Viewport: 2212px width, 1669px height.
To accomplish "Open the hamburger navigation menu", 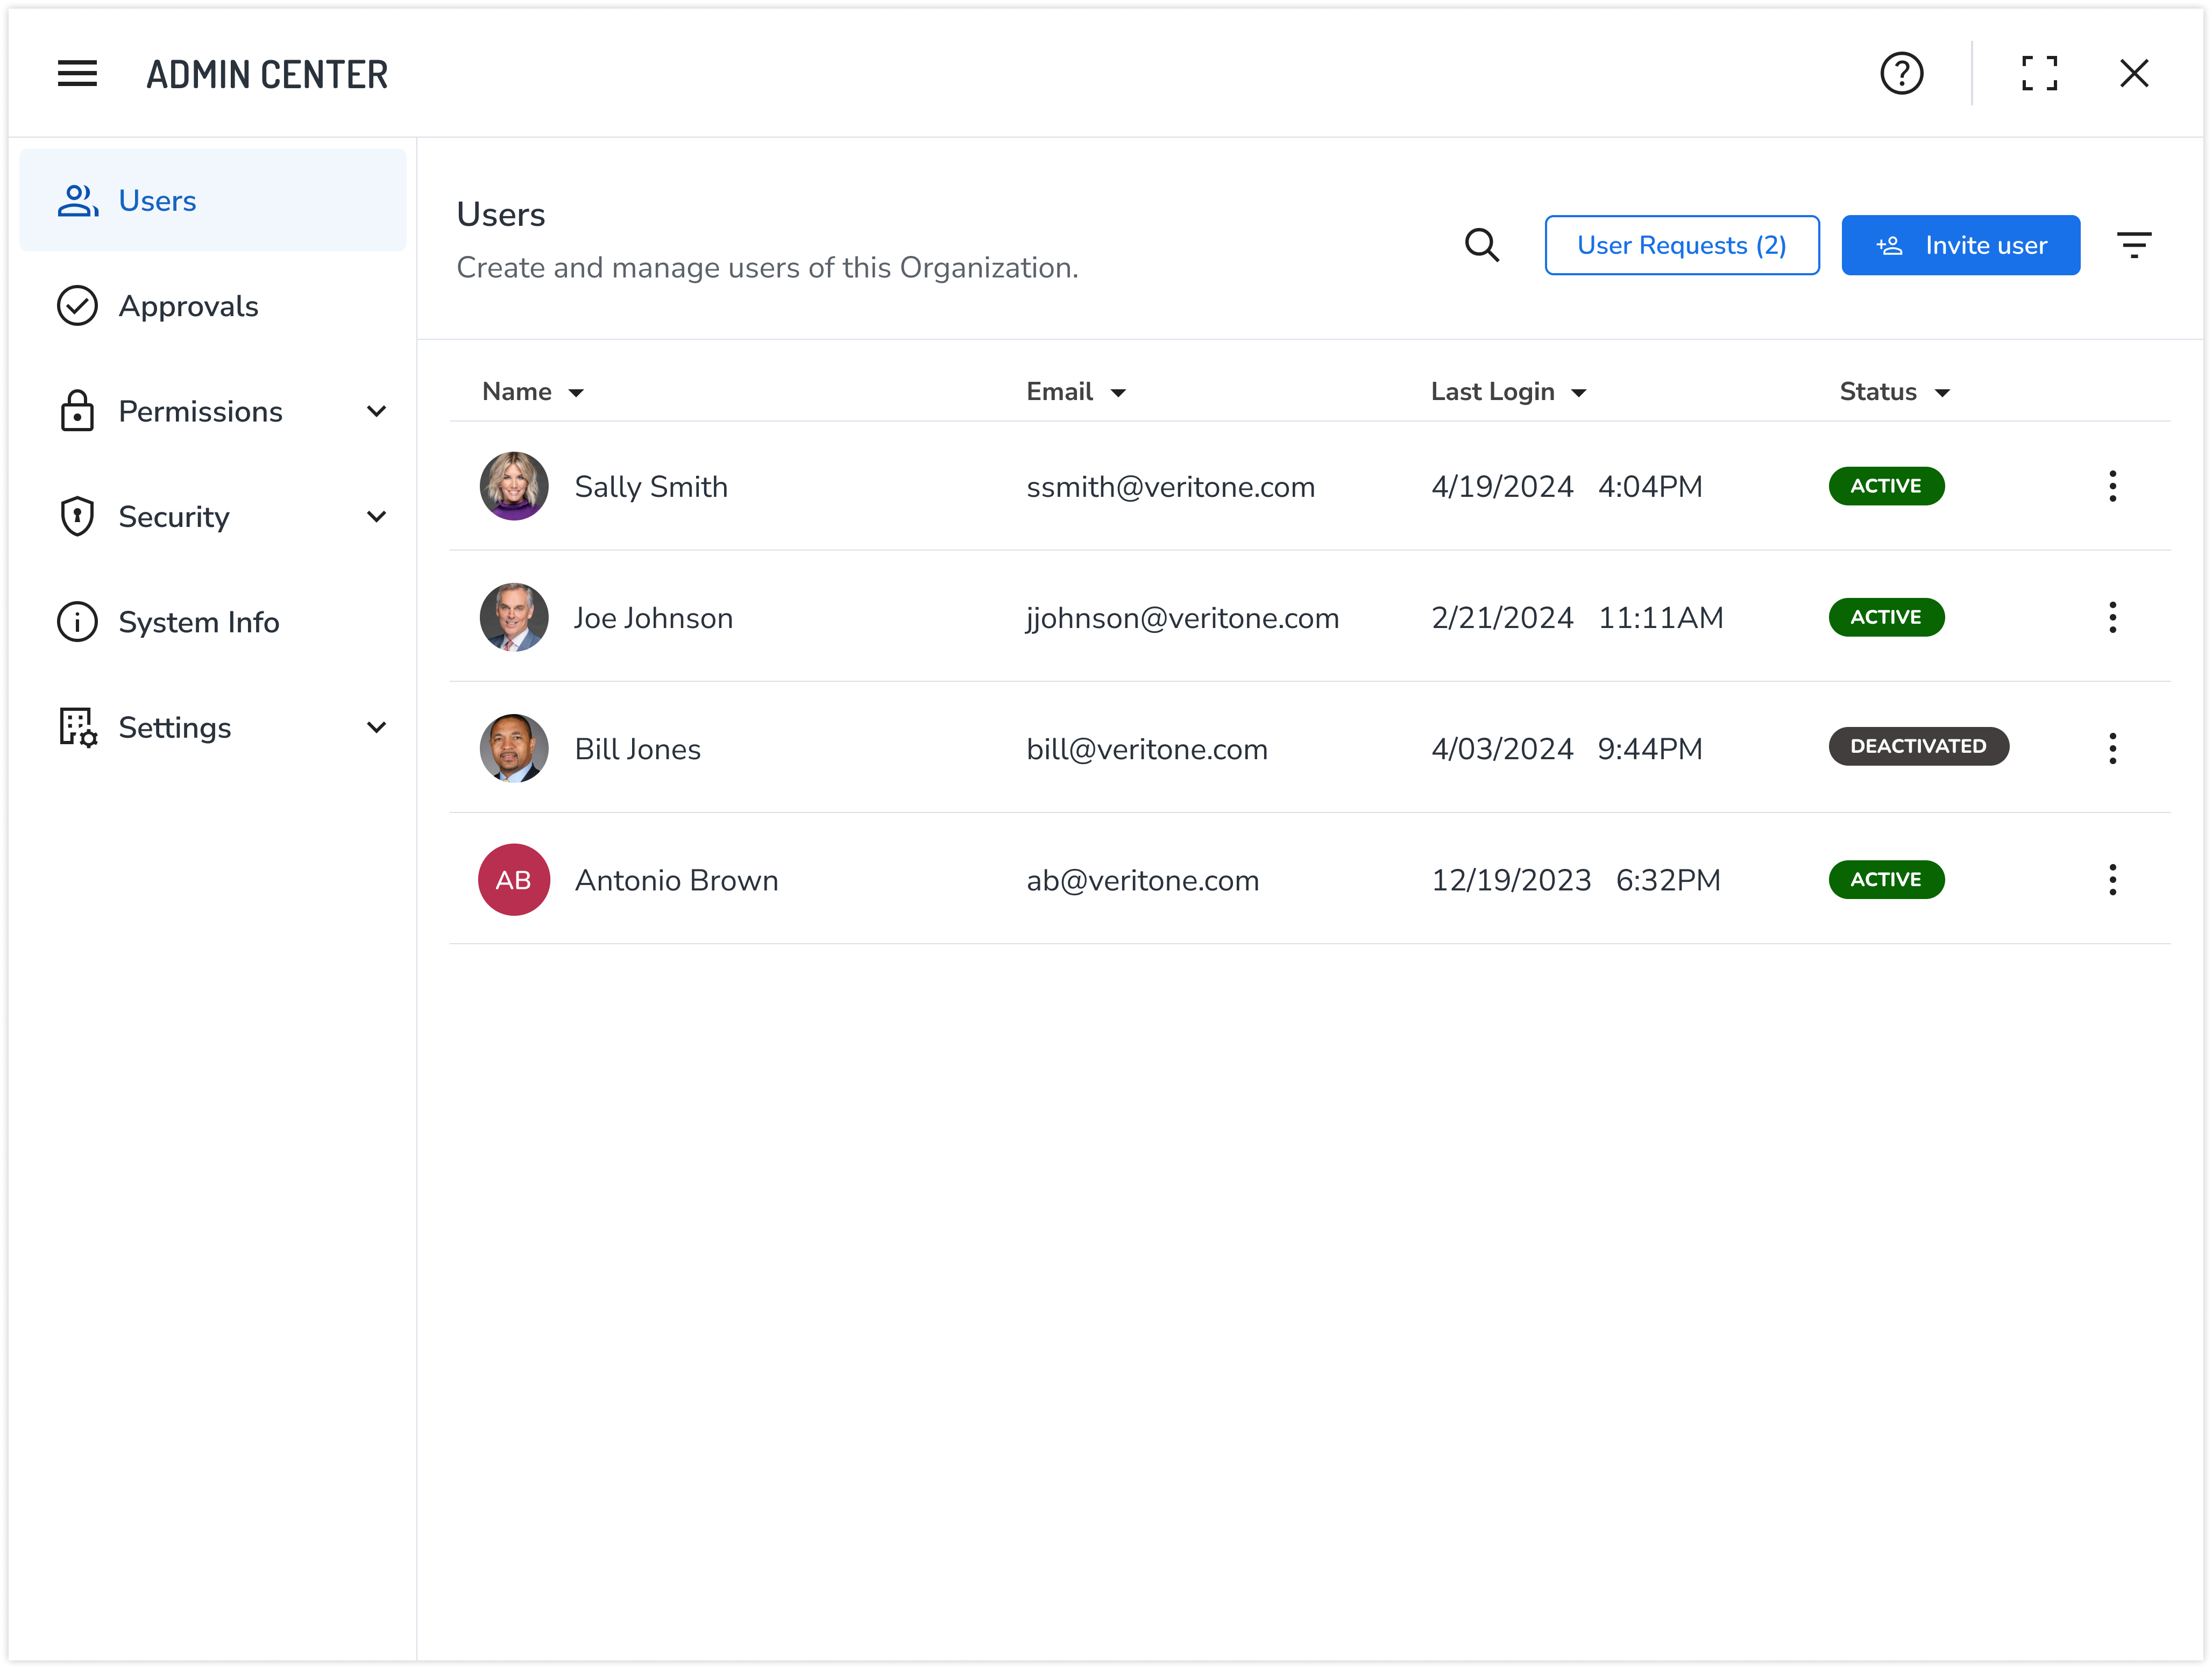I will coord(77,73).
